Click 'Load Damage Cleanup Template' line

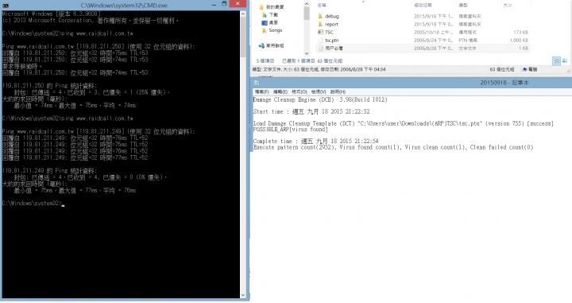tap(403, 123)
